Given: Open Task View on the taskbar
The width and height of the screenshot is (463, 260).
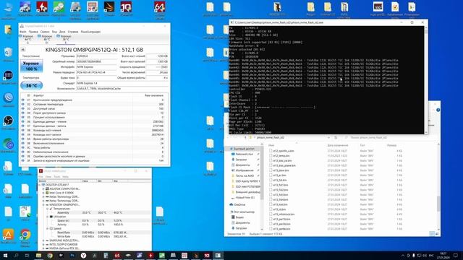Looking at the screenshot, I should click(27, 255).
